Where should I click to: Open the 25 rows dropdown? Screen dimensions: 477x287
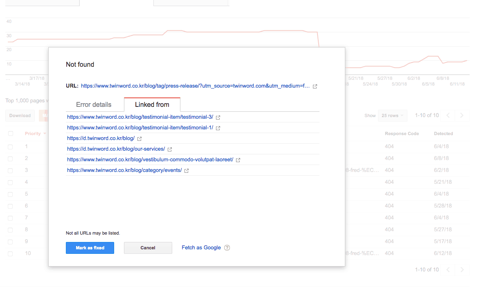[392, 115]
